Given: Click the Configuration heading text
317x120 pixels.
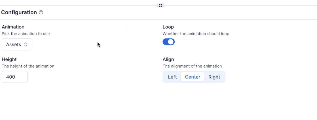Looking at the screenshot, I should pos(19,12).
